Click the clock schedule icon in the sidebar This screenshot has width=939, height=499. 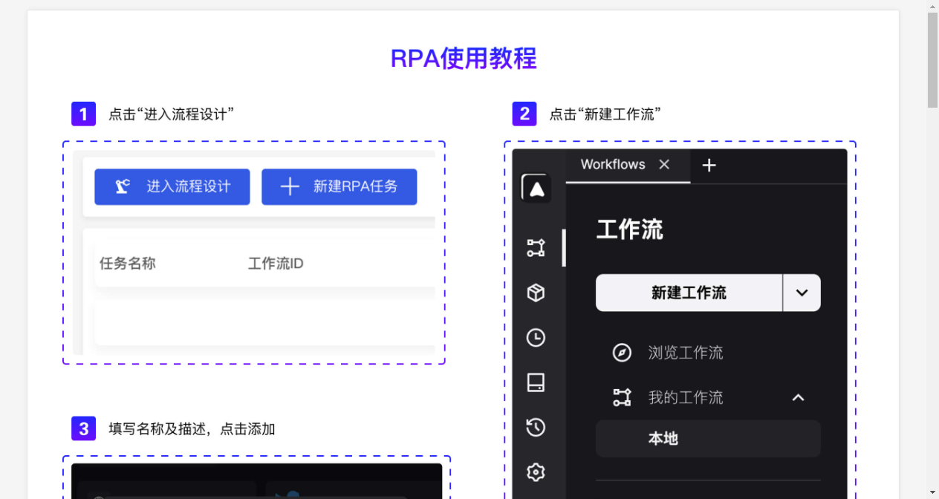point(536,338)
